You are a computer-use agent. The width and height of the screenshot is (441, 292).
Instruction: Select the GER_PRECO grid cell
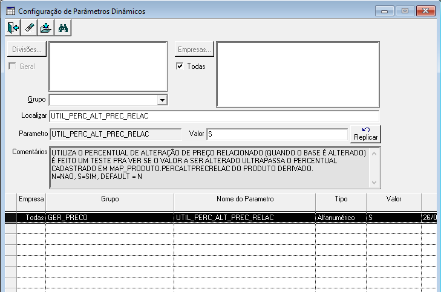coord(109,218)
